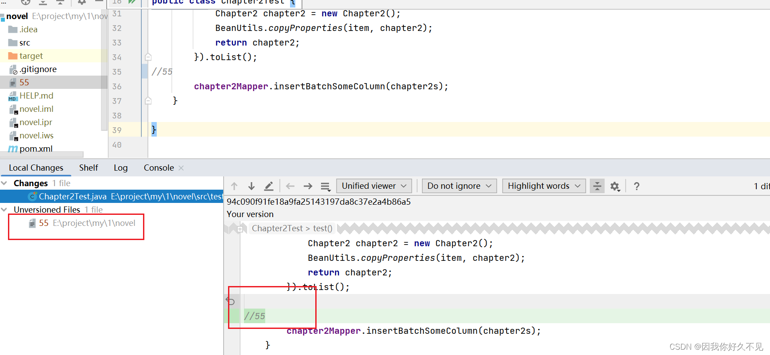Open diff help question mark
This screenshot has width=770, height=355.
pos(637,186)
